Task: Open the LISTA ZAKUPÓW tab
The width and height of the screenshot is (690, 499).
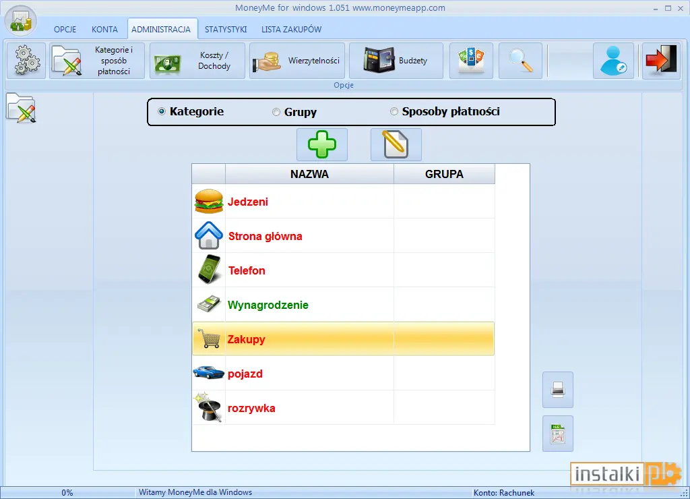Action: point(291,30)
